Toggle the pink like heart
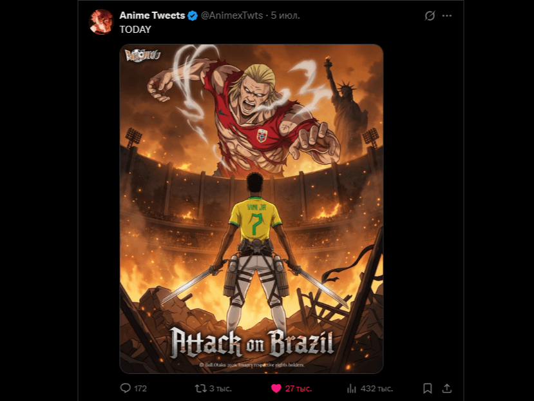534x401 pixels. [276, 388]
